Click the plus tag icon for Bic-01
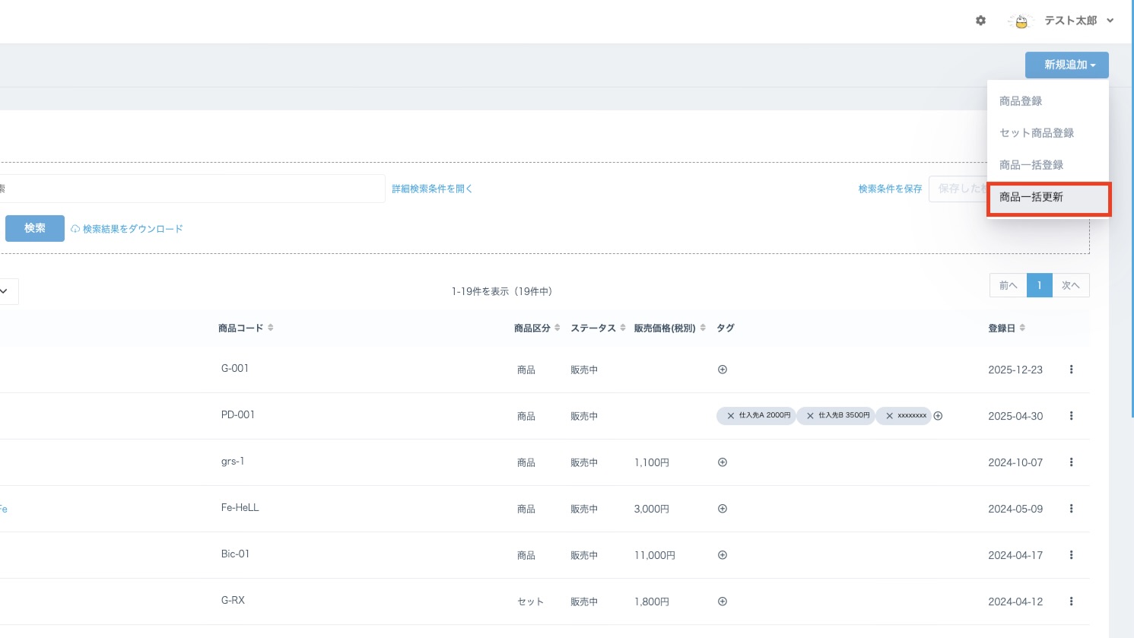 point(723,555)
